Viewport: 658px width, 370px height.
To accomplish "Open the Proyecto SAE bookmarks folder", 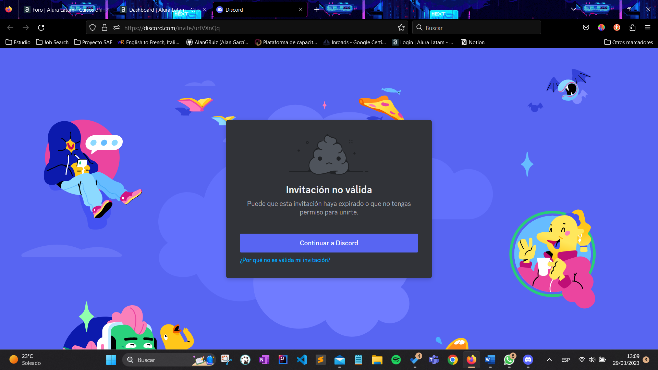I will pyautogui.click(x=93, y=42).
